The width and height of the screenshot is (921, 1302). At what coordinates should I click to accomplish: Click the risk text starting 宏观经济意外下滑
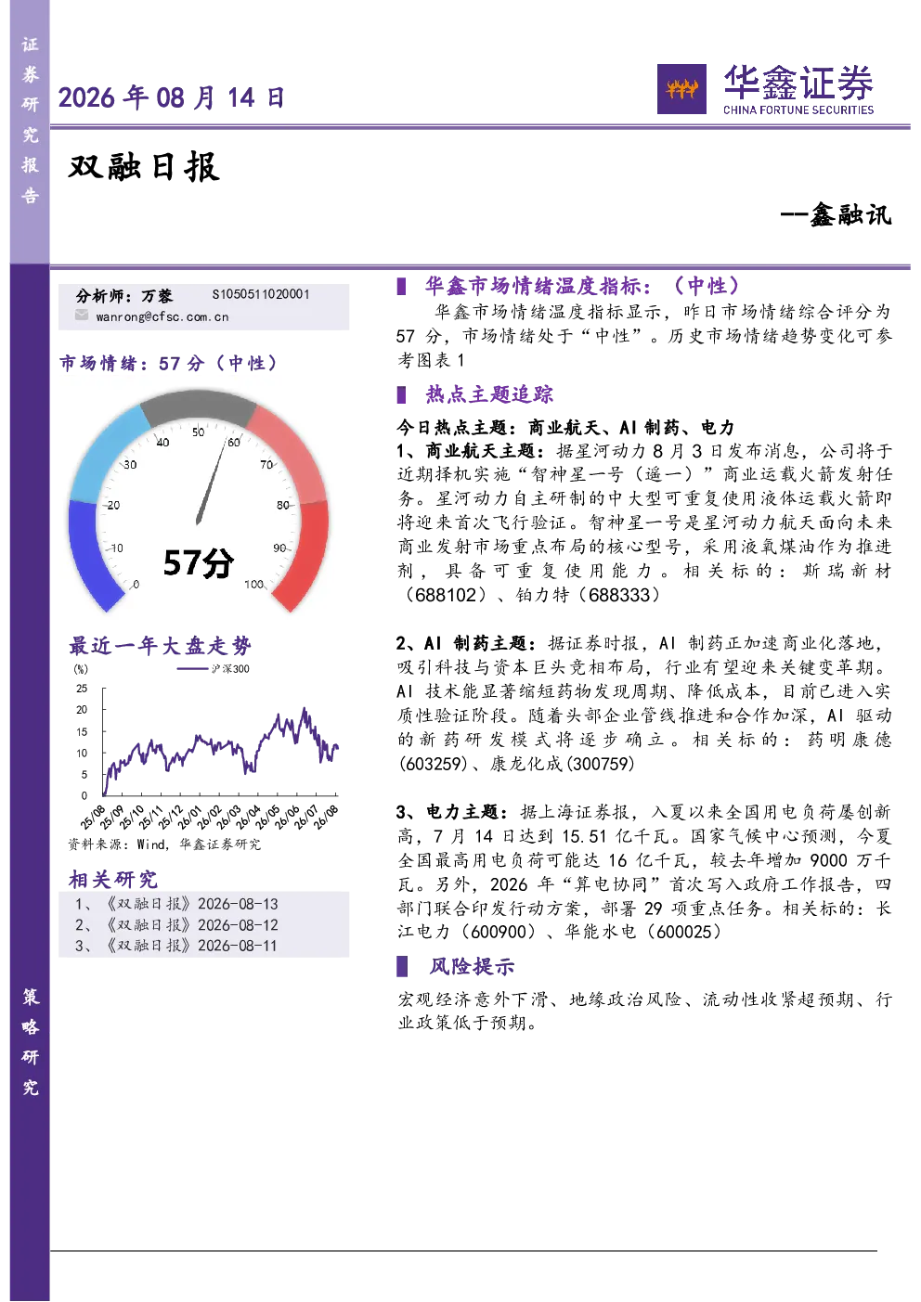644,1011
